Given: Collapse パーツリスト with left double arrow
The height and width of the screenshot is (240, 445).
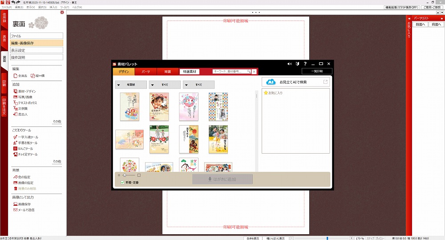Looking at the screenshot, I should (x=409, y=18).
